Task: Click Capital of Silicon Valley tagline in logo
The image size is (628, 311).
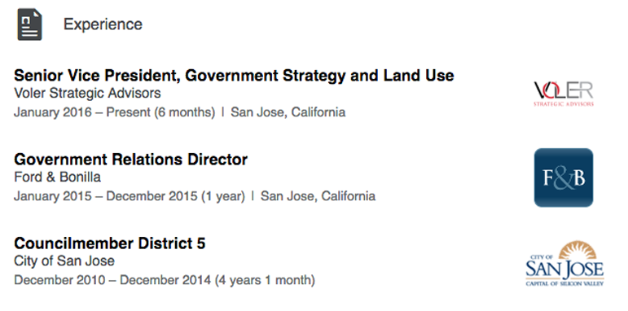Action: tap(564, 283)
